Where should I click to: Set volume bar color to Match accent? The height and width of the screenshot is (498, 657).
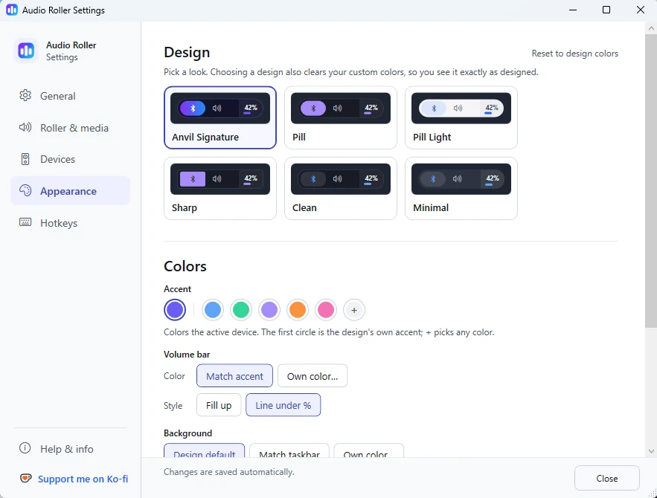[x=234, y=376]
